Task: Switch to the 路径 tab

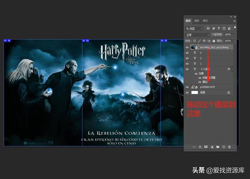Action: pos(205,21)
